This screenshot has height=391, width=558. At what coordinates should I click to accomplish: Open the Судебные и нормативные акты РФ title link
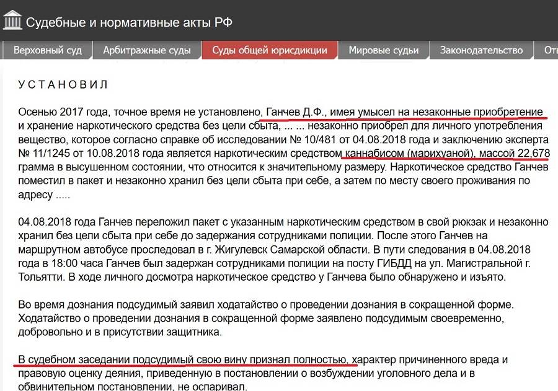[x=129, y=22]
